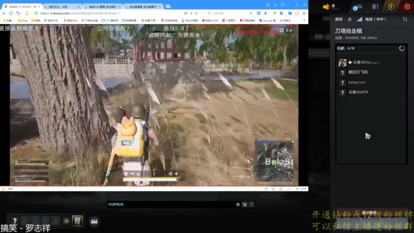Click the purple undo-close-tab arrow
Viewport: 414px width, 233px height.
tap(18, 13)
